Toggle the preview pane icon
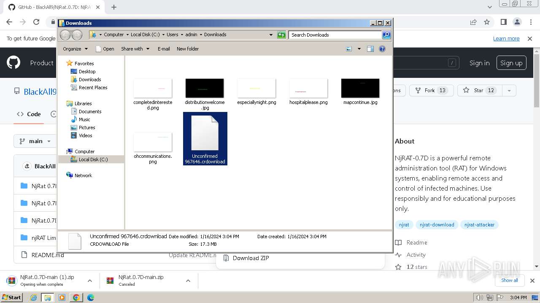The image size is (540, 303). coord(370,49)
